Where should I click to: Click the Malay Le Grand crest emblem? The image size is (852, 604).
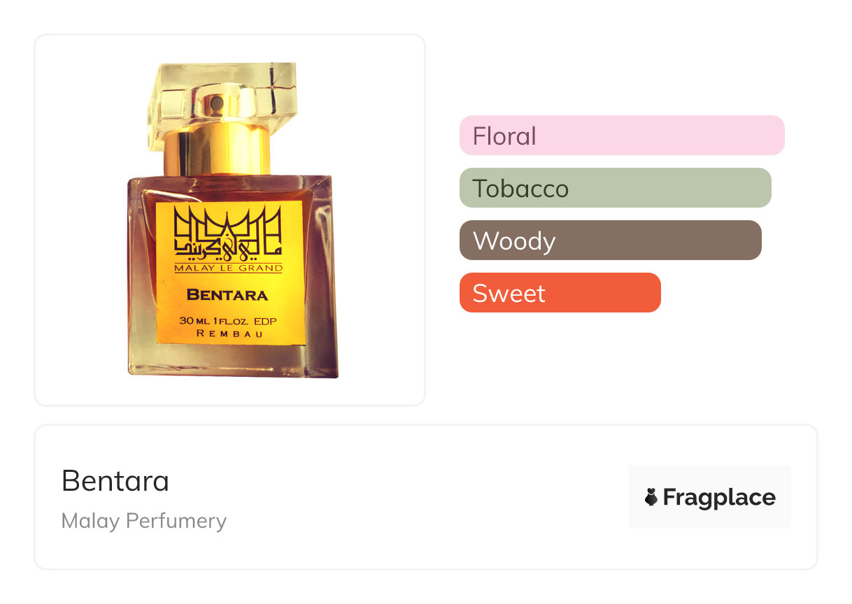pos(227,233)
